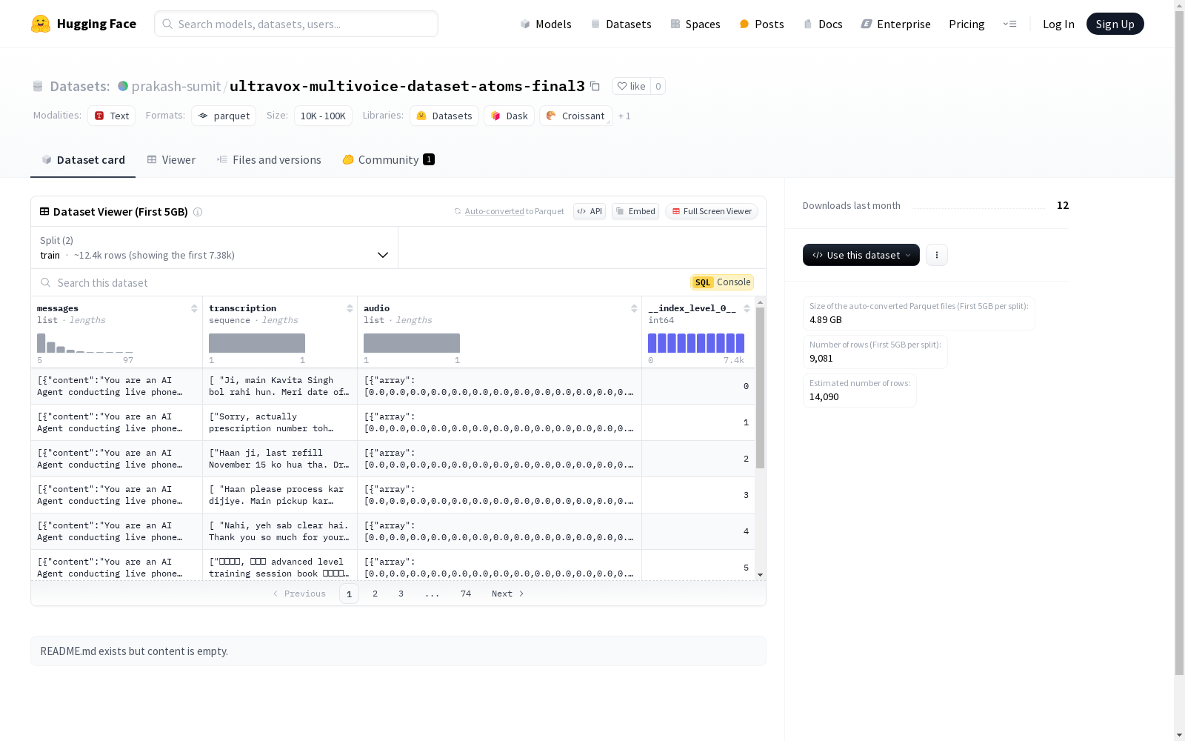Open the API button in the viewer
Image resolution: width=1185 pixels, height=741 pixels.
(590, 211)
